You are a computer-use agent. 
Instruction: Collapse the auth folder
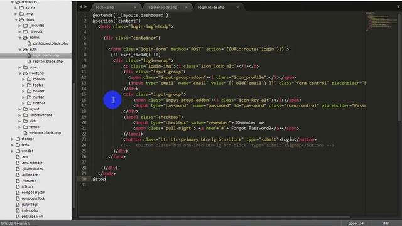(x=19, y=50)
